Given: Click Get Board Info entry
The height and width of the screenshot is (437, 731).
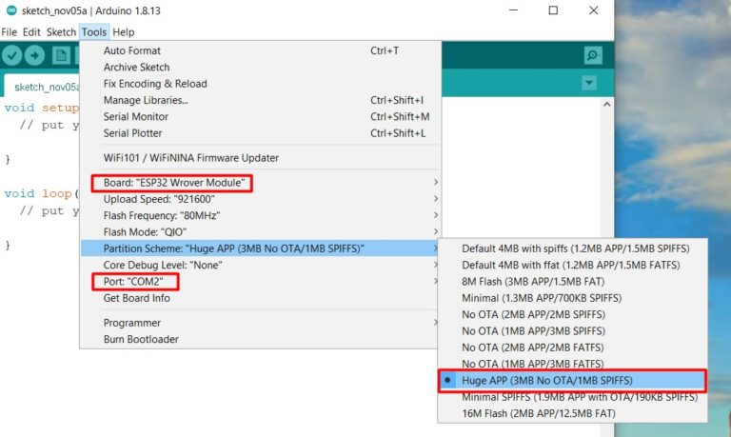Looking at the screenshot, I should tap(136, 298).
